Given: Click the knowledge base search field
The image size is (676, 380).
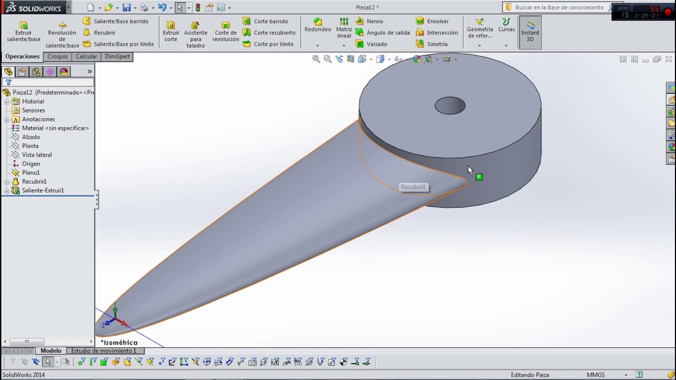Looking at the screenshot, I should pos(559,7).
